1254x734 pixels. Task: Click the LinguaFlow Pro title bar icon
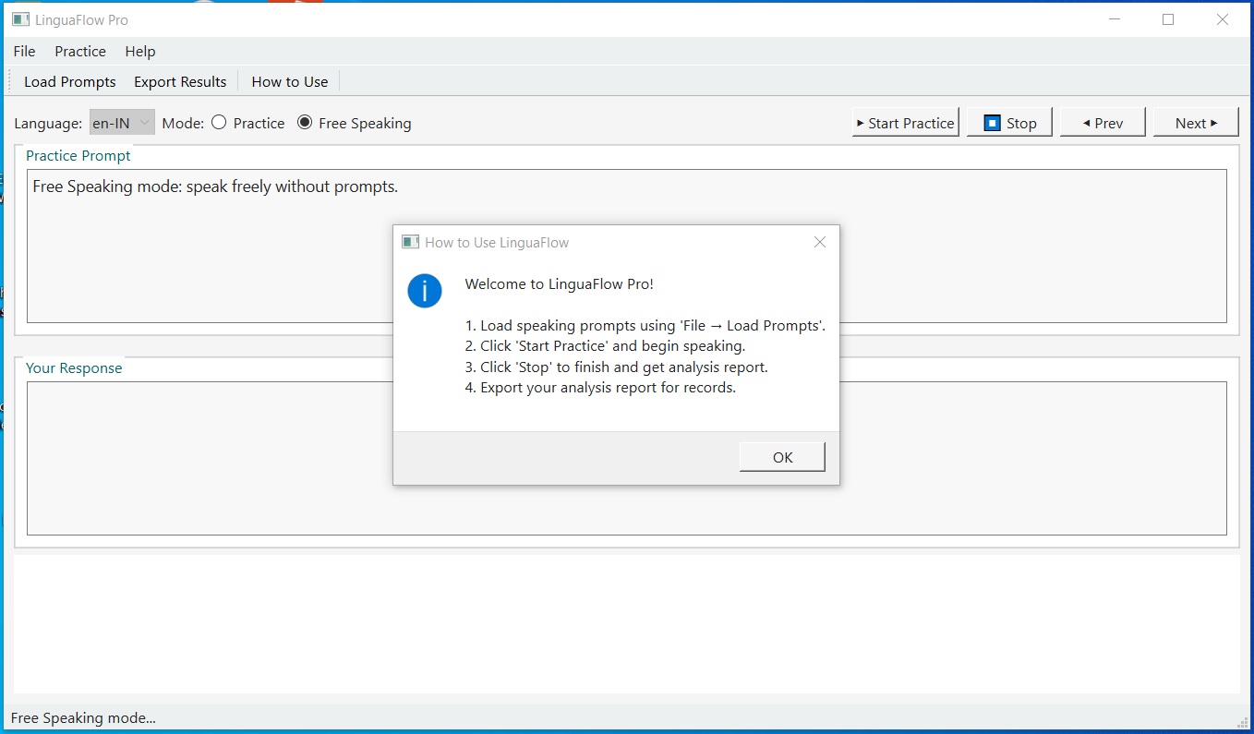(x=20, y=18)
